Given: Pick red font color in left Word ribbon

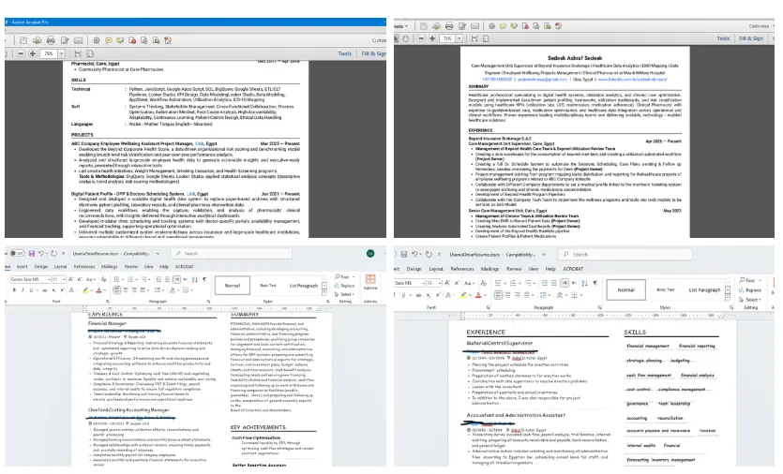Looking at the screenshot, I should pos(98,290).
